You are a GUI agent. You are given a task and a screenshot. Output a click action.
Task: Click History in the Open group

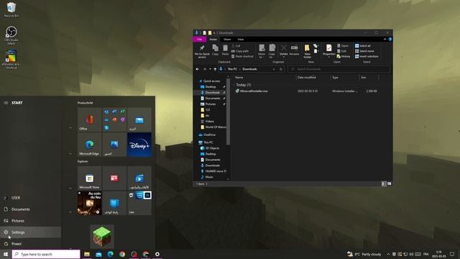(x=344, y=56)
